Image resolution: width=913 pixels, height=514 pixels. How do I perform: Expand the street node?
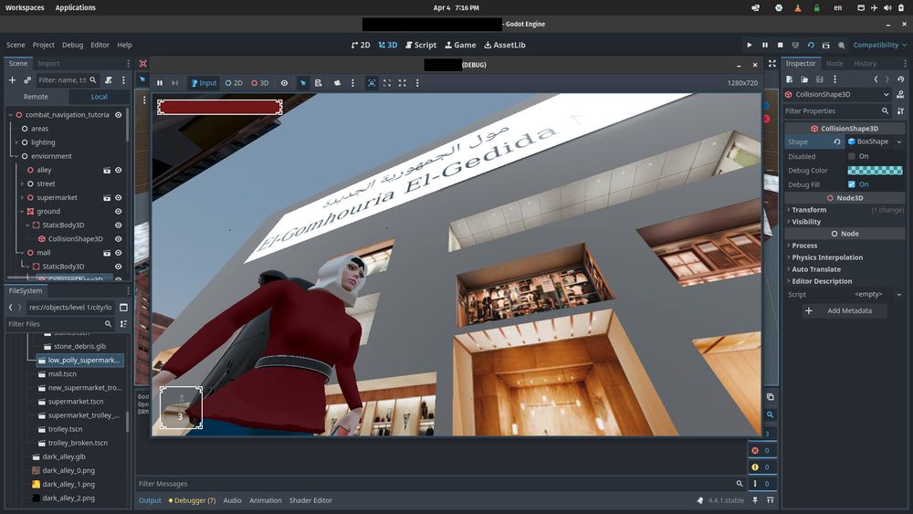coord(22,184)
